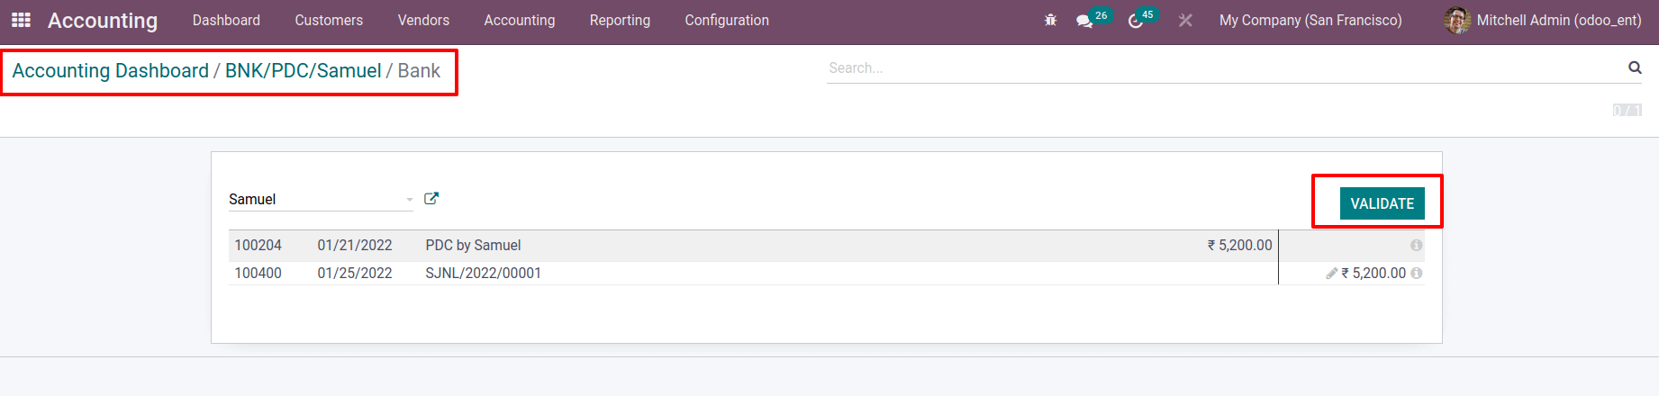Open the activities clock icon showing 45
Image resolution: width=1659 pixels, height=396 pixels.
[1136, 21]
